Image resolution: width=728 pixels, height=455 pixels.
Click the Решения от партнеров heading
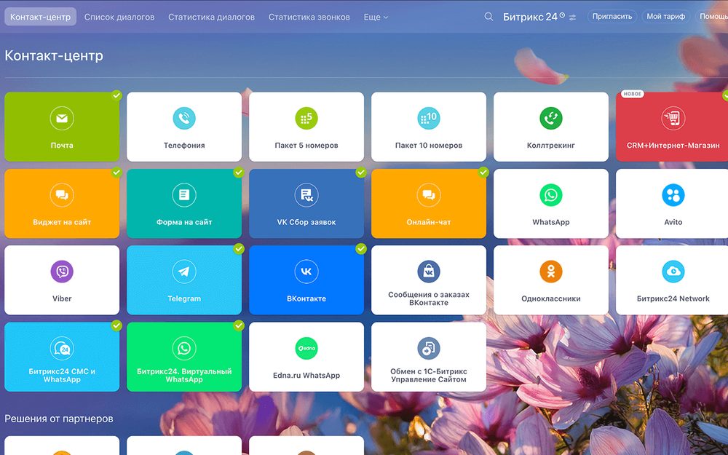pos(59,419)
